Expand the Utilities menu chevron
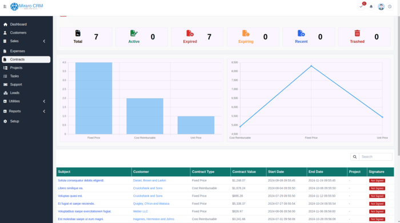400x223 pixels. pos(44,102)
